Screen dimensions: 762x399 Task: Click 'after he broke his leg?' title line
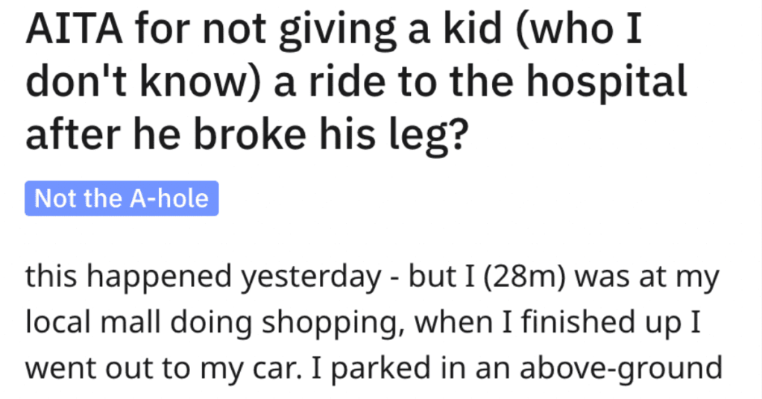tap(247, 135)
